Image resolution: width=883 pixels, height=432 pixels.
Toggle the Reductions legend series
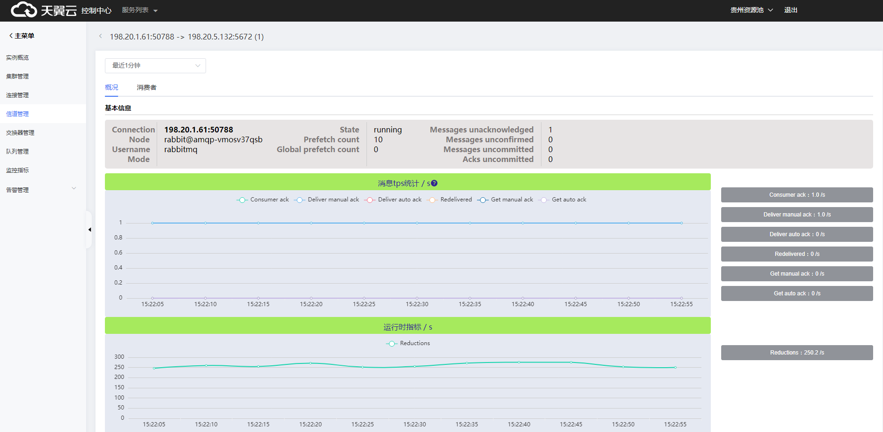coord(408,343)
